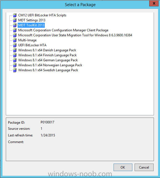Select the highlighted MDT ToolKit 2013 package

tap(31, 25)
